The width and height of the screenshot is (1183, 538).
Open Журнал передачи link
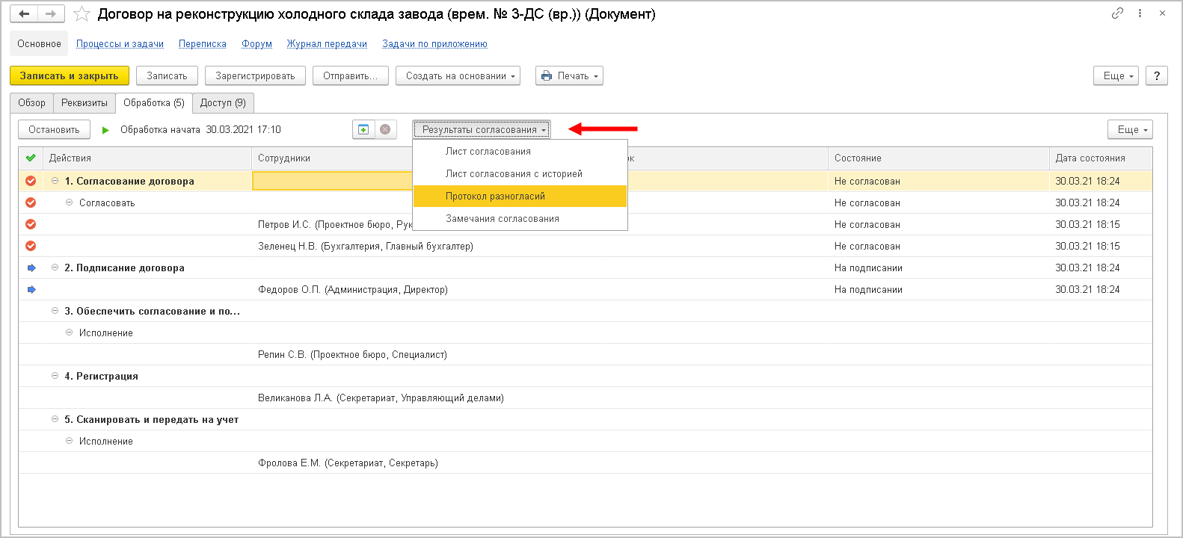tap(327, 44)
